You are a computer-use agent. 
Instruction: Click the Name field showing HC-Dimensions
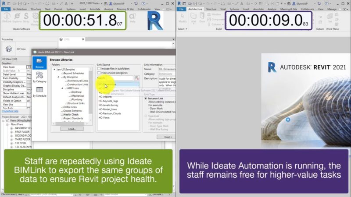167,69
